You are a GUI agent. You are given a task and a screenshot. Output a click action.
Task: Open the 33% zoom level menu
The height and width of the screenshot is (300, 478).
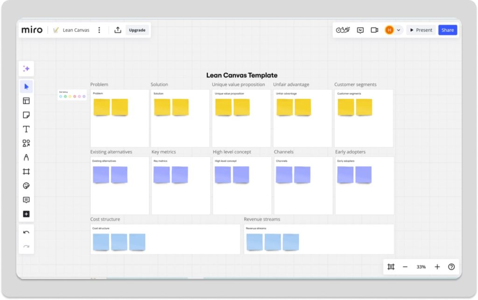pyautogui.click(x=421, y=267)
